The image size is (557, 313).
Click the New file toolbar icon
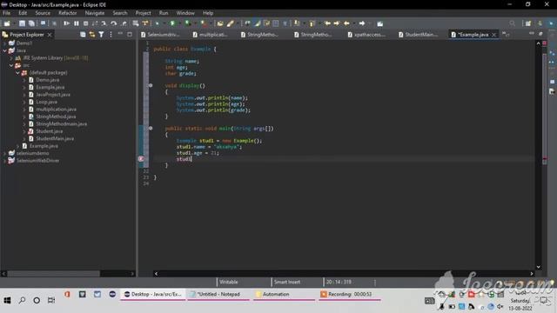tap(7, 23)
